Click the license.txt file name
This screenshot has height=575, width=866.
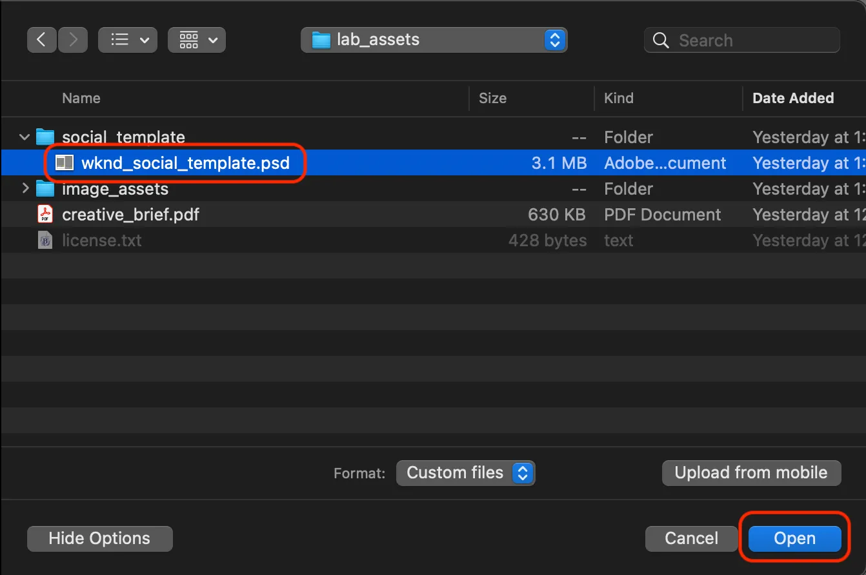coord(102,240)
